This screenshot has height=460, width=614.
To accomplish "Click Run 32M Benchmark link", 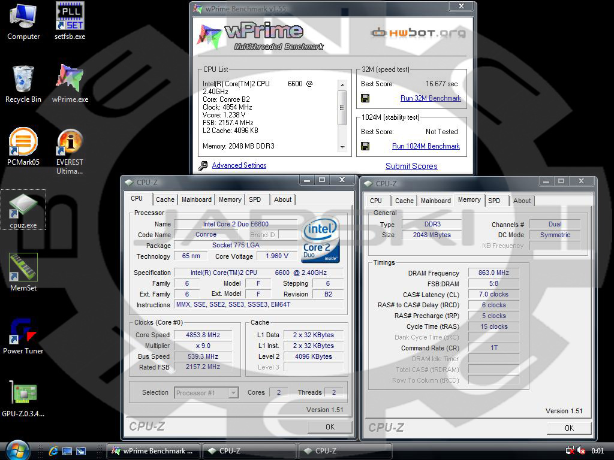I will coord(431,98).
